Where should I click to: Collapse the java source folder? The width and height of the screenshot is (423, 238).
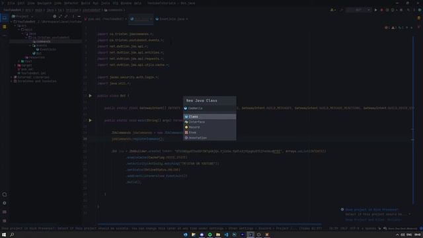pyautogui.click(x=23, y=34)
